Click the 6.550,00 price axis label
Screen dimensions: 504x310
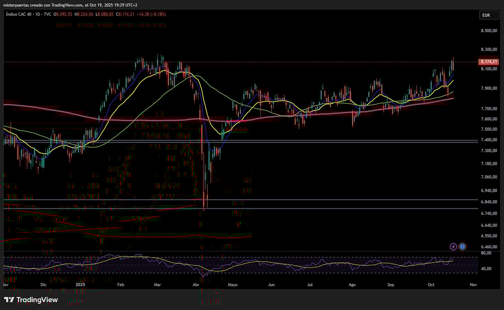[488, 236]
